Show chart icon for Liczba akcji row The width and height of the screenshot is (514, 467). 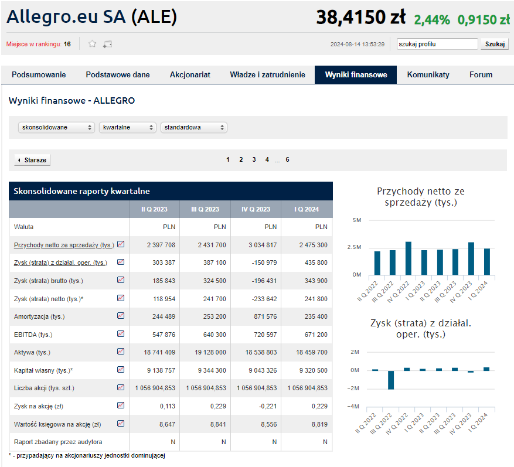click(x=121, y=387)
